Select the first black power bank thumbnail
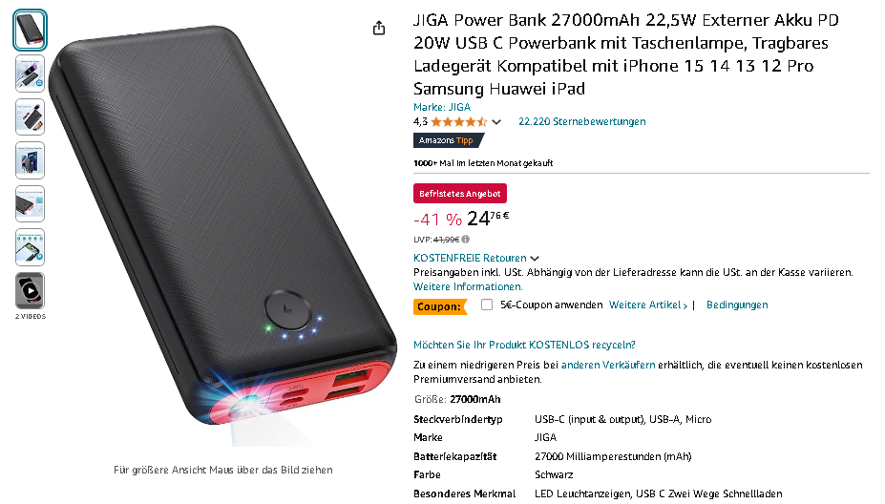 point(30,30)
